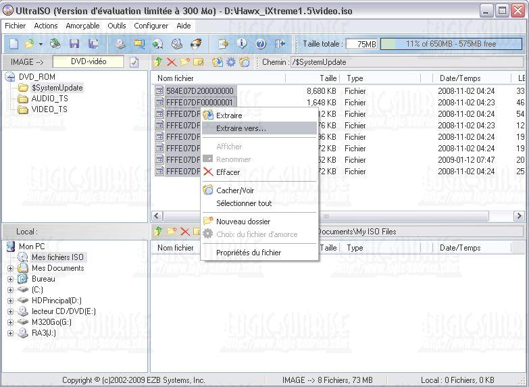This screenshot has width=529, height=387.
Task: Open the Aide menu
Action: tap(184, 26)
